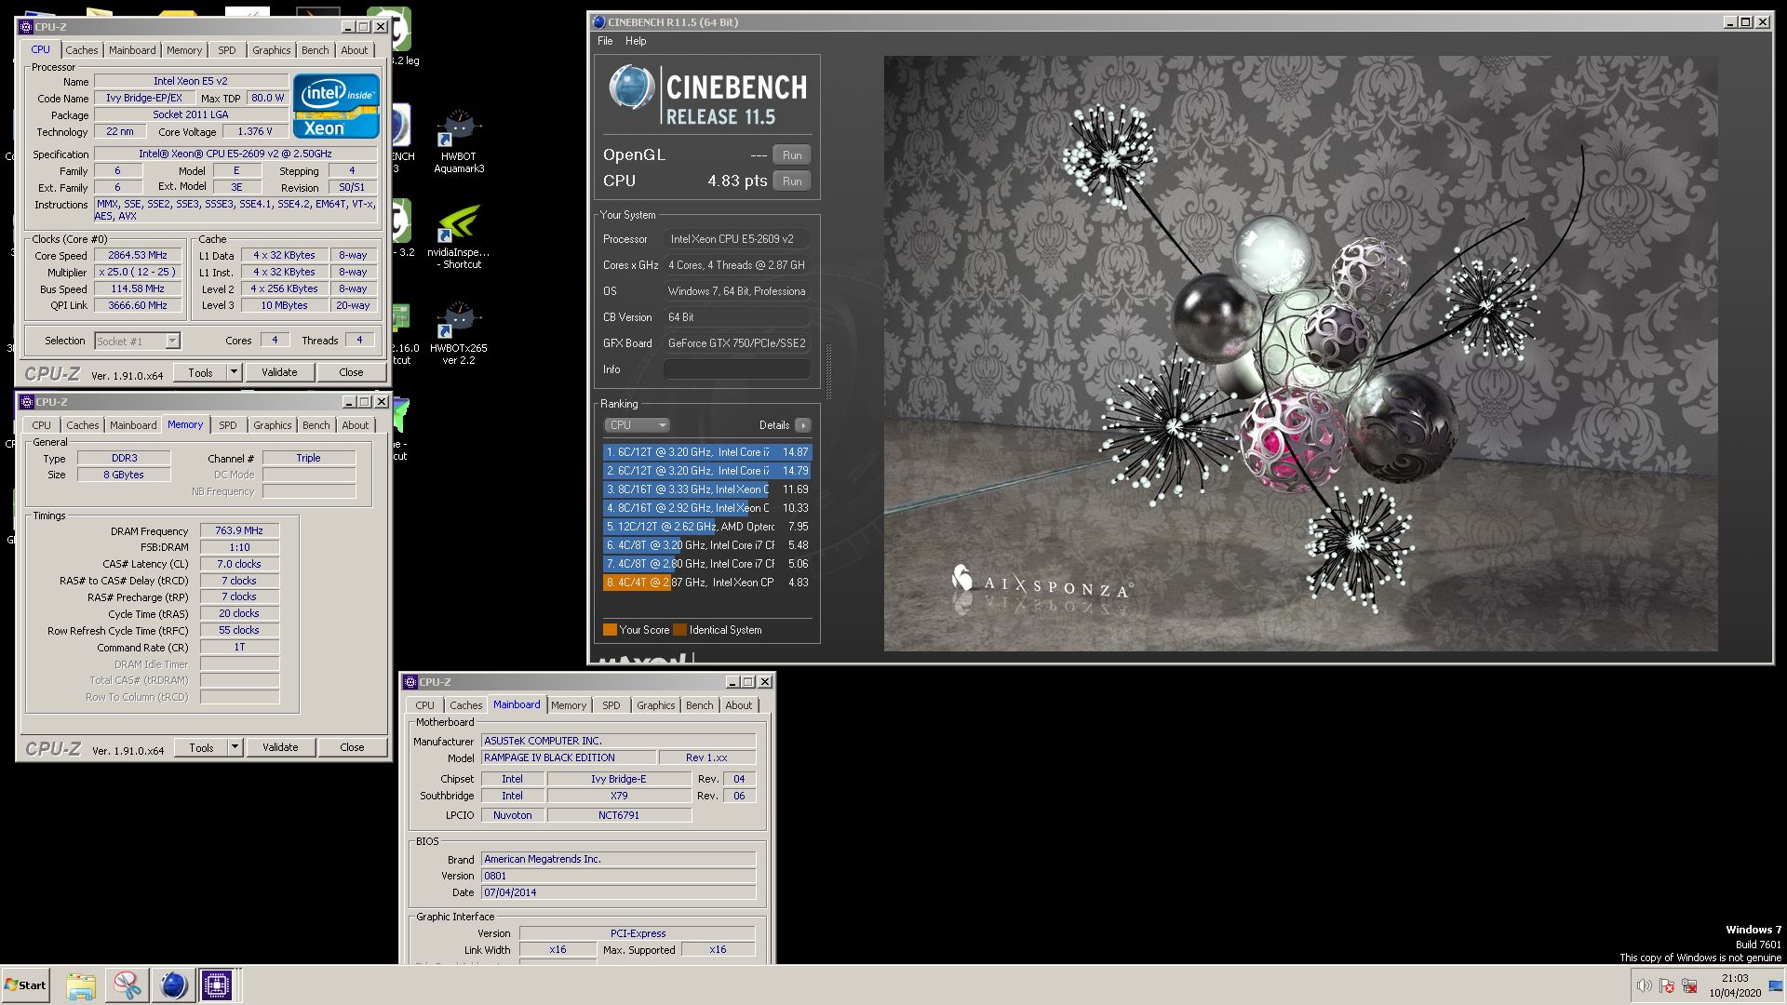1787x1005 pixels.
Task: Open Cinebench Help menu
Action: 636,41
